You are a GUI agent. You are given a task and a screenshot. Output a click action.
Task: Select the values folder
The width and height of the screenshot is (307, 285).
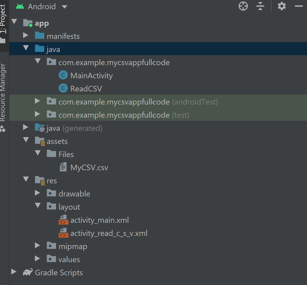click(69, 260)
